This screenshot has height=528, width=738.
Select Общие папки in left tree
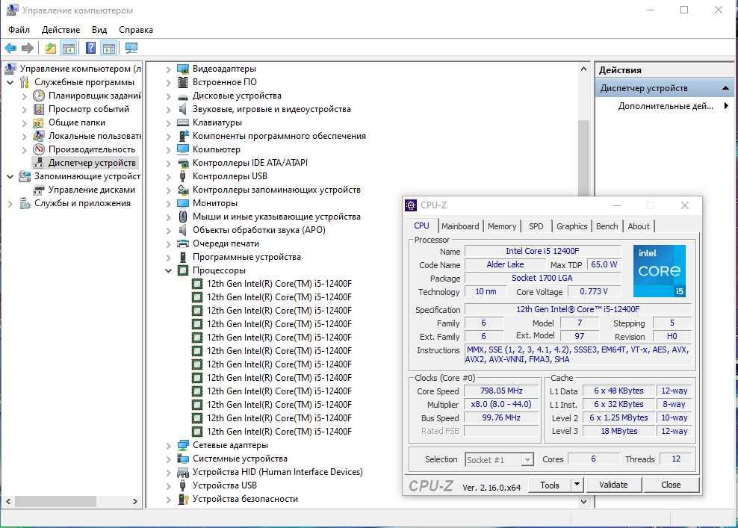tap(77, 122)
